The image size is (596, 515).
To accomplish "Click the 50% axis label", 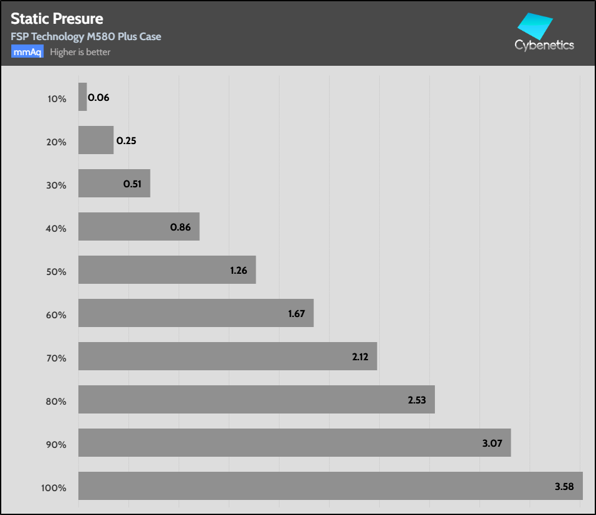I will click(56, 272).
